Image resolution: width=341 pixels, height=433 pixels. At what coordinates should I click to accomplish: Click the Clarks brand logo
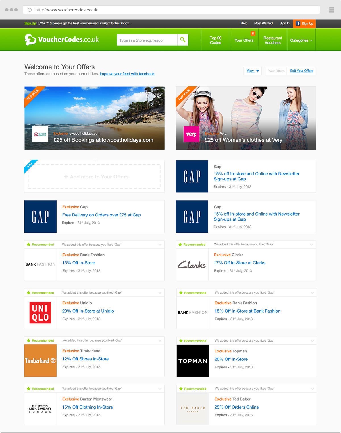[192, 265]
